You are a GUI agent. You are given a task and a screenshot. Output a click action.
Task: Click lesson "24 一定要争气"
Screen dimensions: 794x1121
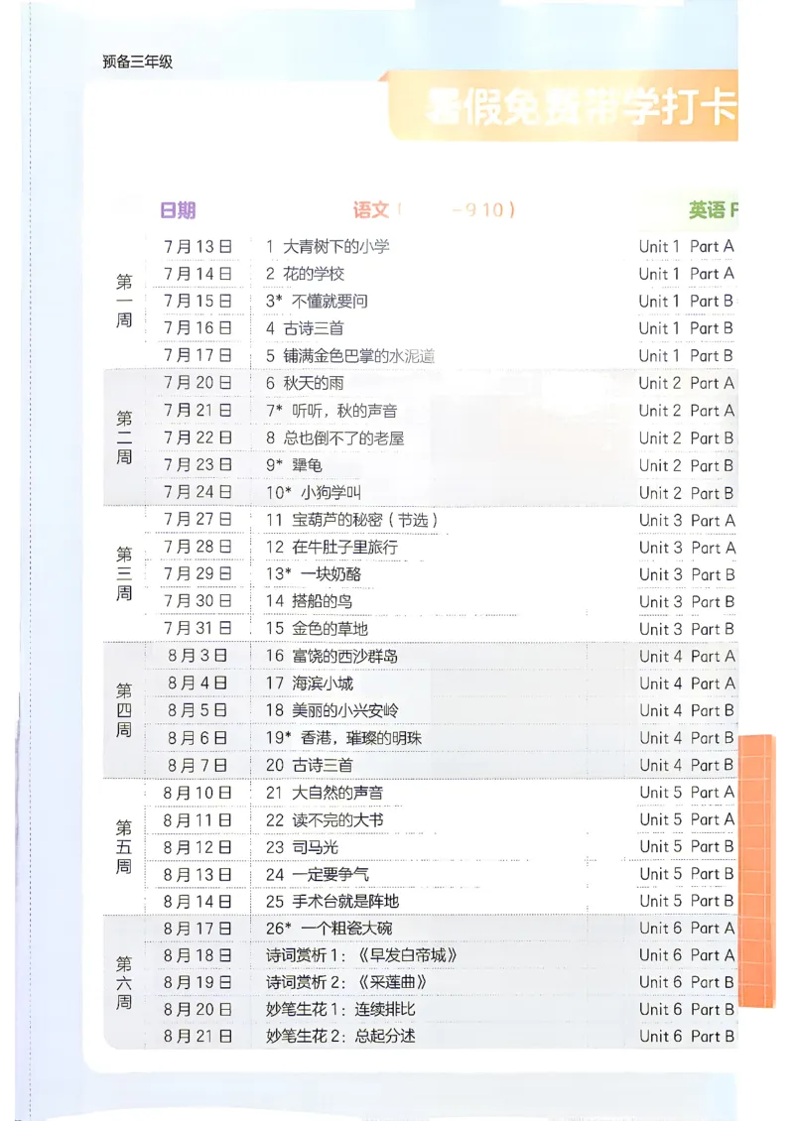pyautogui.click(x=317, y=874)
